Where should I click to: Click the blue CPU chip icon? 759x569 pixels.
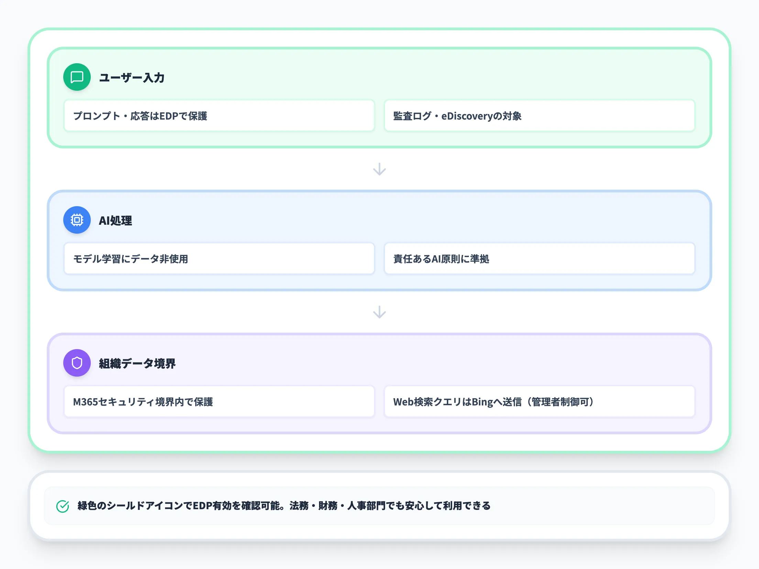[x=77, y=220]
